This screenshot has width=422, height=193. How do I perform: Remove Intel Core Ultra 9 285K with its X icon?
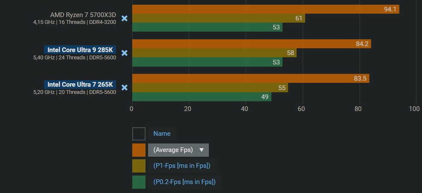(125, 53)
